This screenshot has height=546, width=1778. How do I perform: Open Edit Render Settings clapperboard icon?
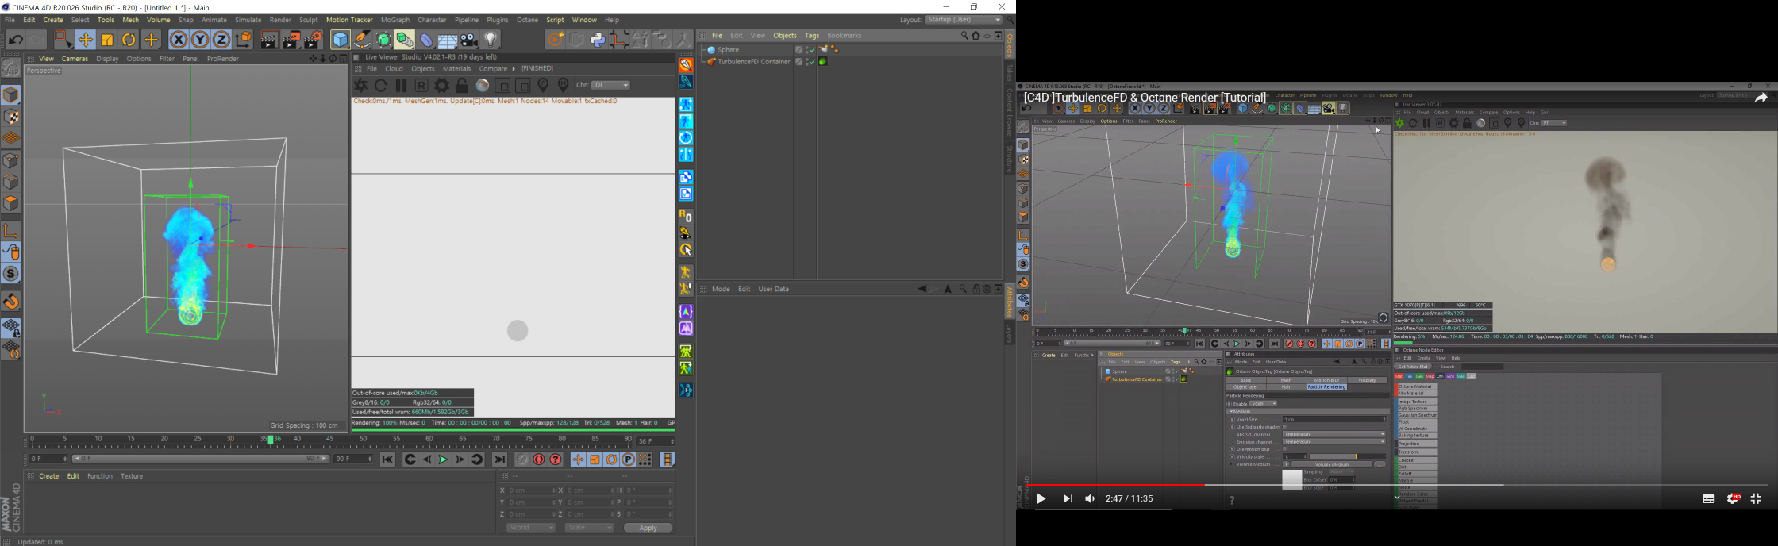(x=314, y=40)
